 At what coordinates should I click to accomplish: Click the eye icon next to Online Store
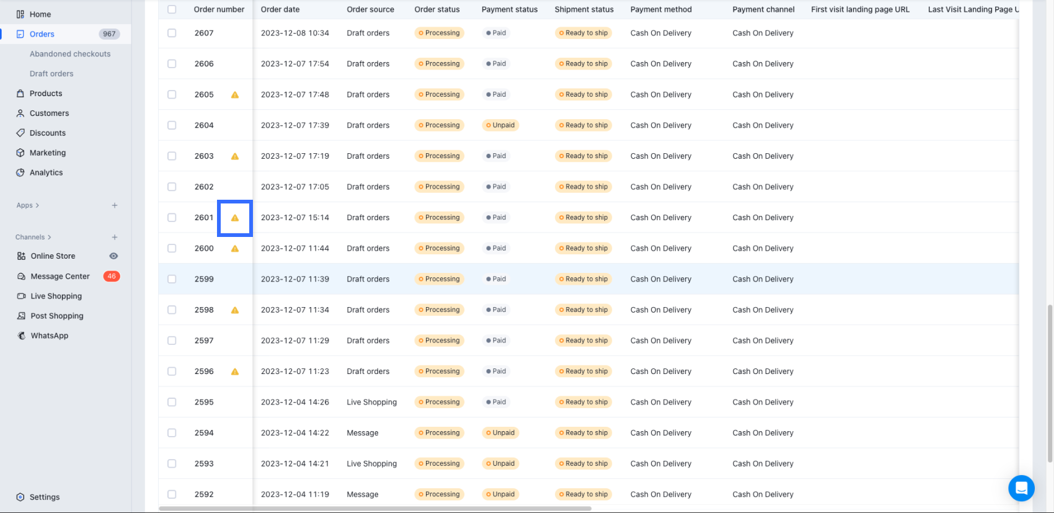[113, 256]
